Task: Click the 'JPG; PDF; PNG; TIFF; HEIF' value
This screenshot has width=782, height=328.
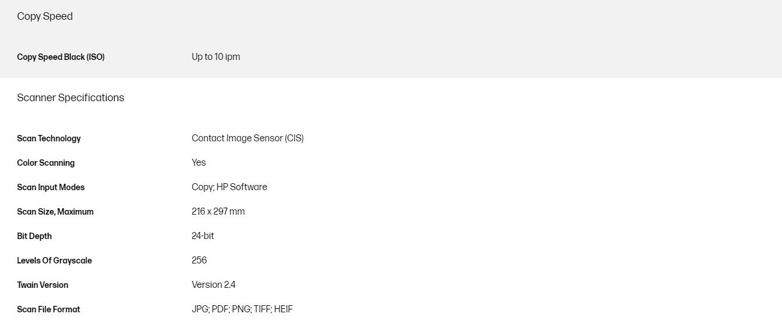Action: (242, 309)
